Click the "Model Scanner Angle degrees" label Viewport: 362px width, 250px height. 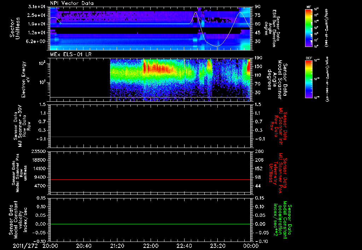(277, 80)
